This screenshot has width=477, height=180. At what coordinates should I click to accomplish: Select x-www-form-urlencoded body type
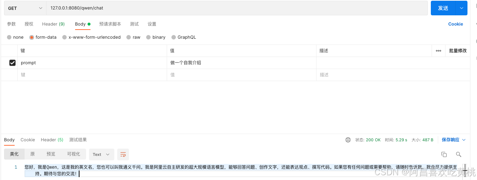(x=91, y=37)
